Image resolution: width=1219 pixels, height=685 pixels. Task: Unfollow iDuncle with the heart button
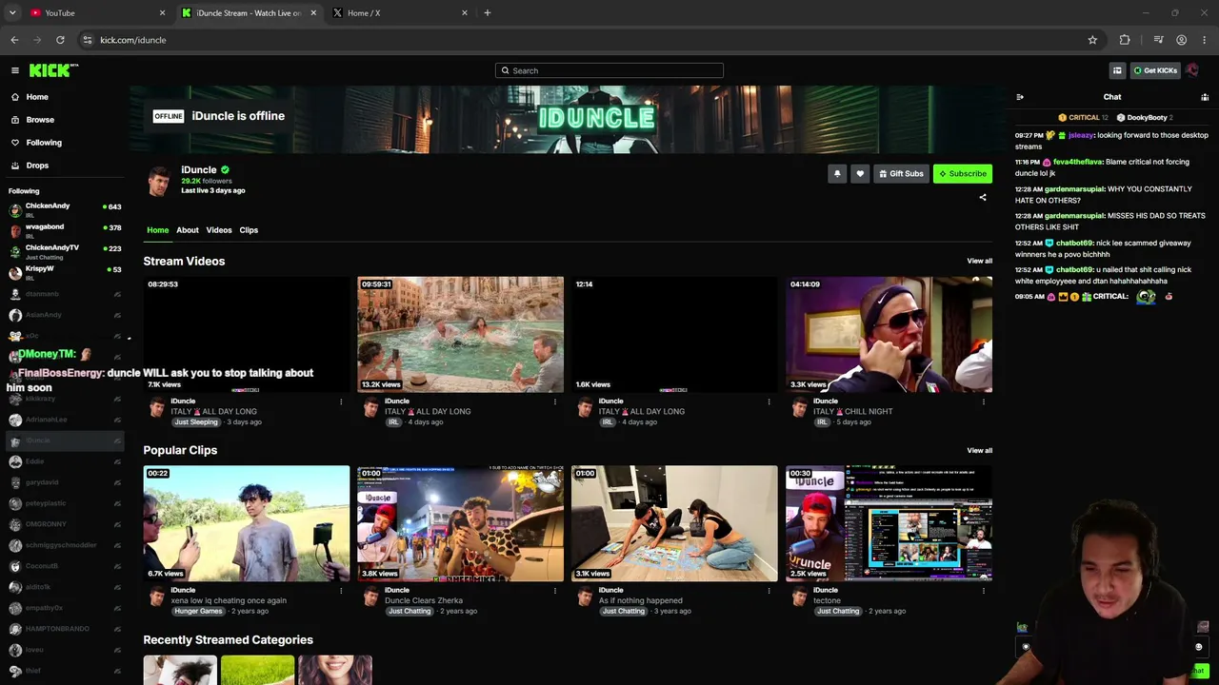click(860, 173)
